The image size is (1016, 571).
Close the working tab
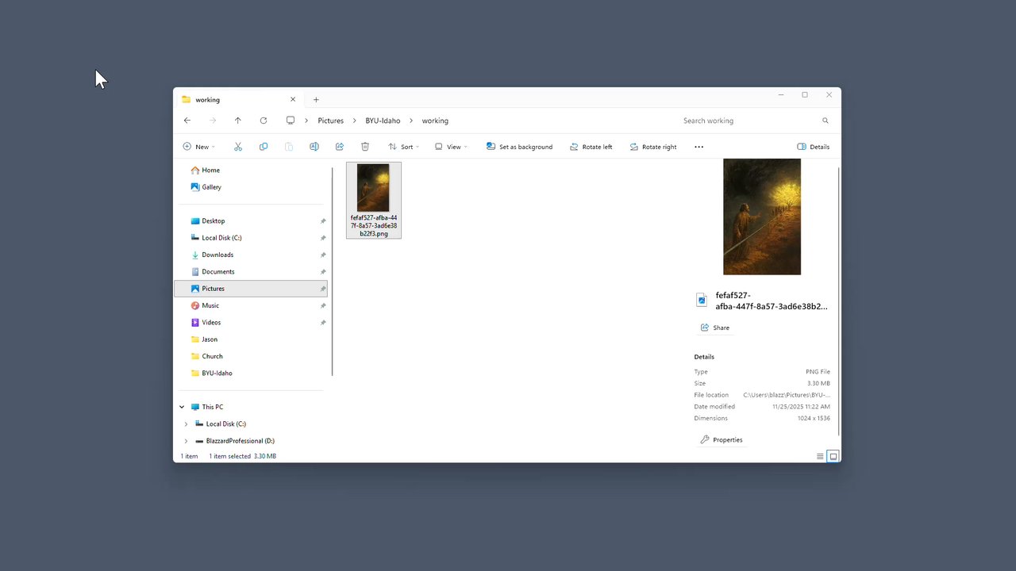pyautogui.click(x=293, y=100)
